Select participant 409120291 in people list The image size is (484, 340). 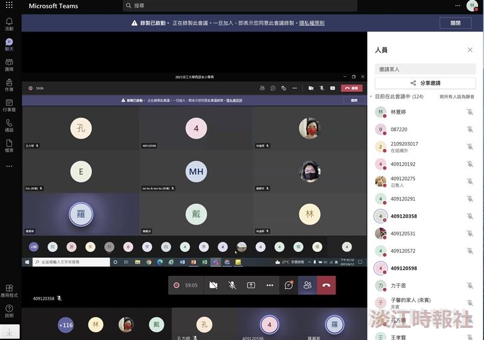(425, 198)
